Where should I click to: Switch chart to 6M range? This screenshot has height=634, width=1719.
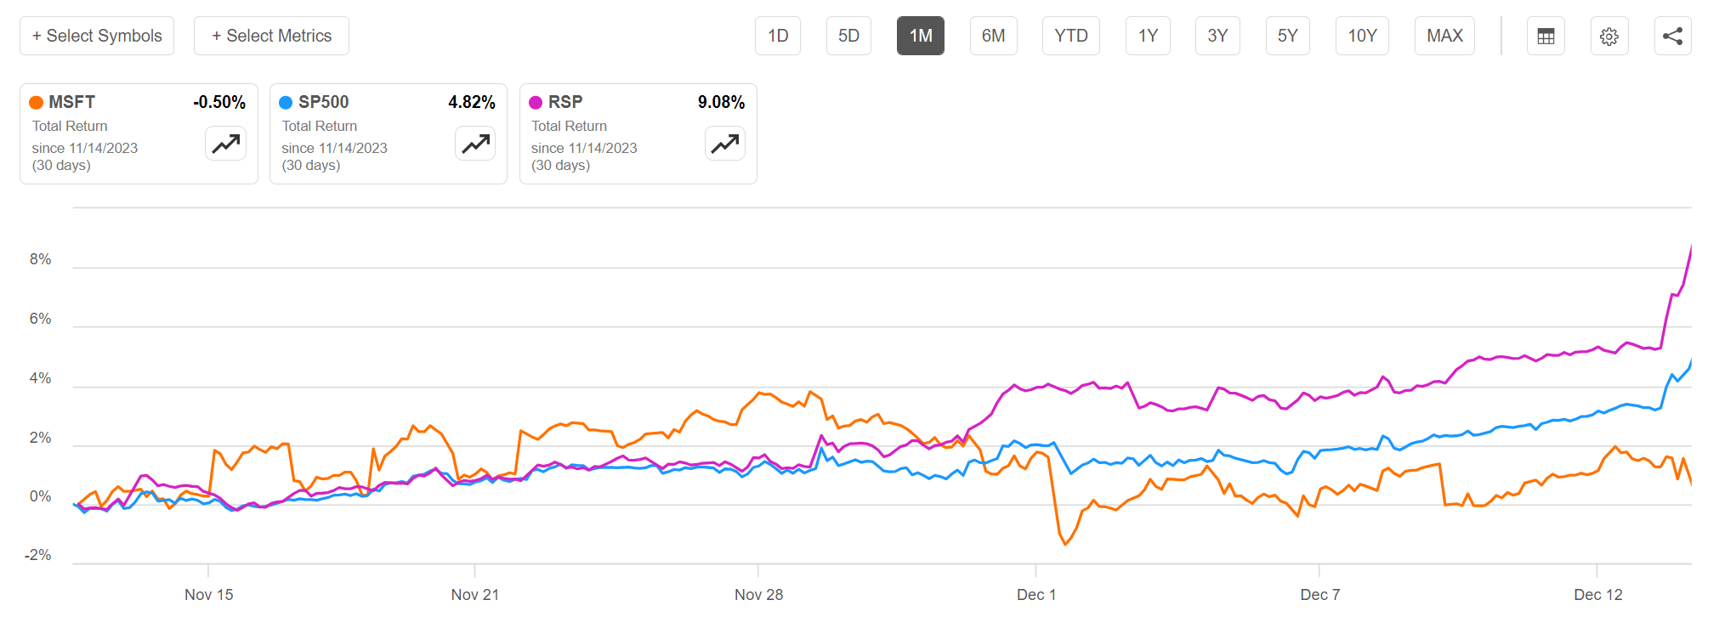(x=993, y=36)
